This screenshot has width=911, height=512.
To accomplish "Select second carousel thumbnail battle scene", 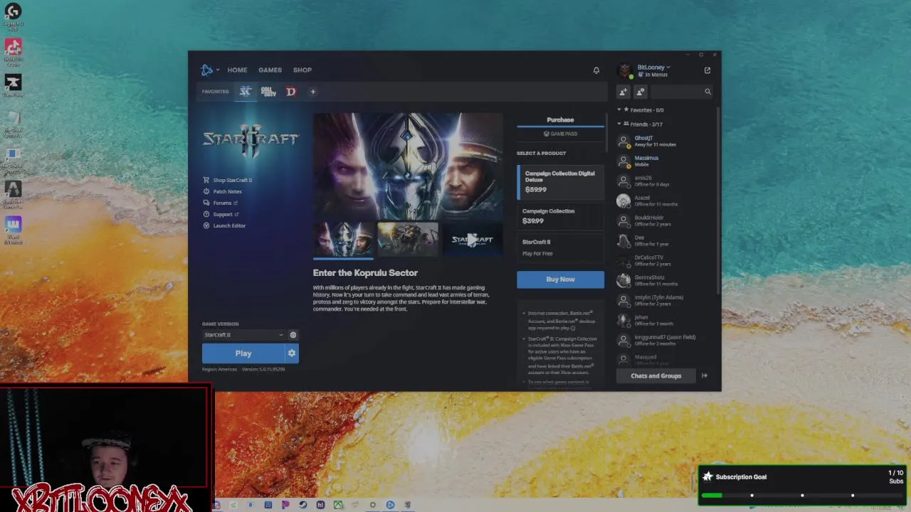I will pos(408,240).
